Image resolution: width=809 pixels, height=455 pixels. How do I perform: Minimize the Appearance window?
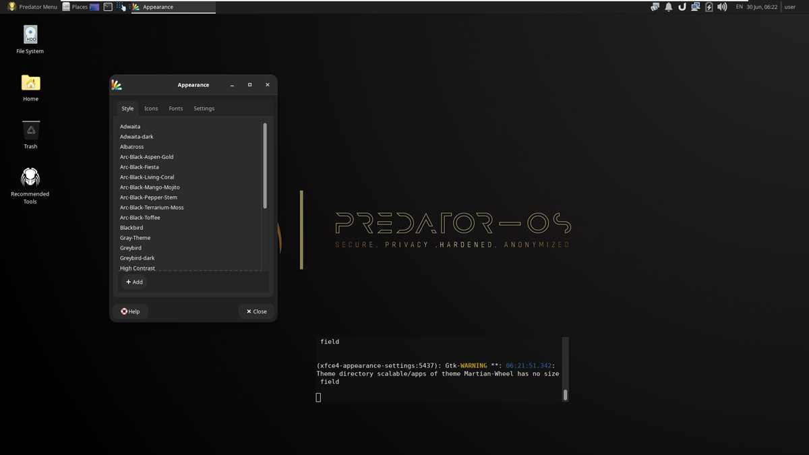point(232,85)
